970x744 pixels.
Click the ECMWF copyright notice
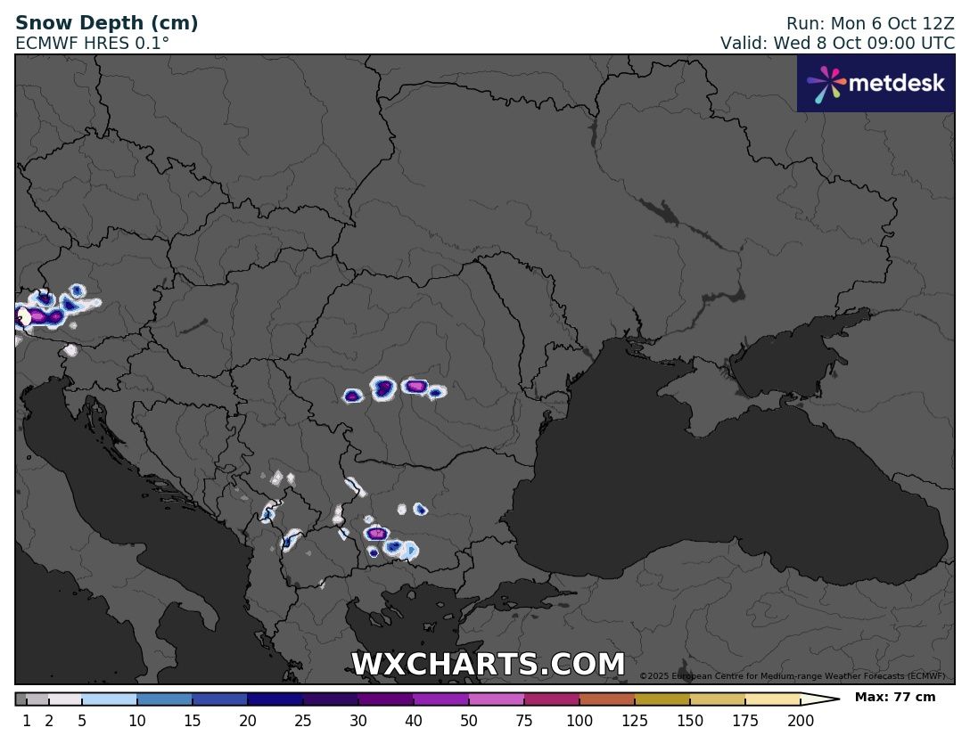pyautogui.click(x=792, y=676)
